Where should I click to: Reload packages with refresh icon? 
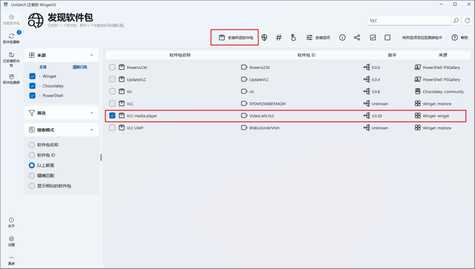coord(468,21)
